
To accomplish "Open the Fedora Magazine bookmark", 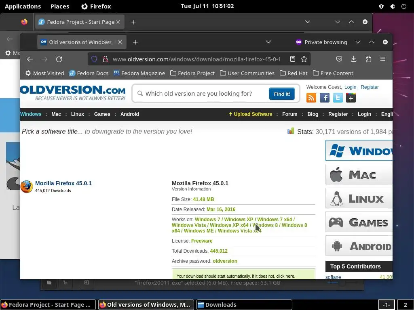I will pos(139,73).
